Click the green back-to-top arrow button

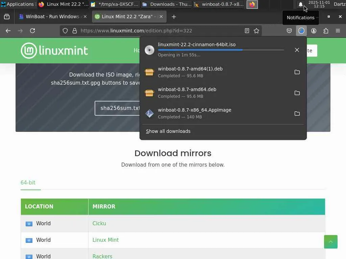point(330,242)
